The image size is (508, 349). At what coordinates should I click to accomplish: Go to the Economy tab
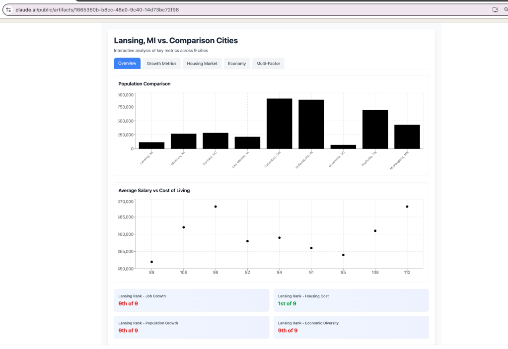(237, 64)
